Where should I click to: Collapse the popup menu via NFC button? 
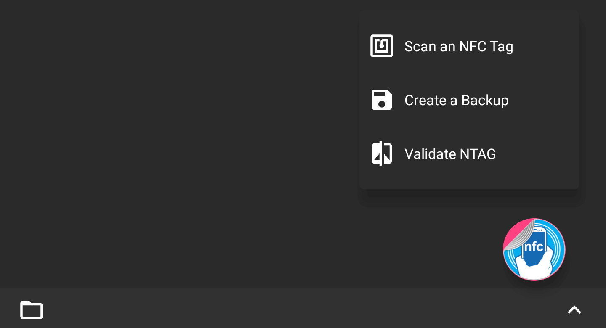coord(534,249)
